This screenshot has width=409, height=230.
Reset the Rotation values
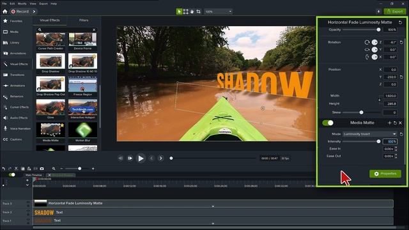401,42
